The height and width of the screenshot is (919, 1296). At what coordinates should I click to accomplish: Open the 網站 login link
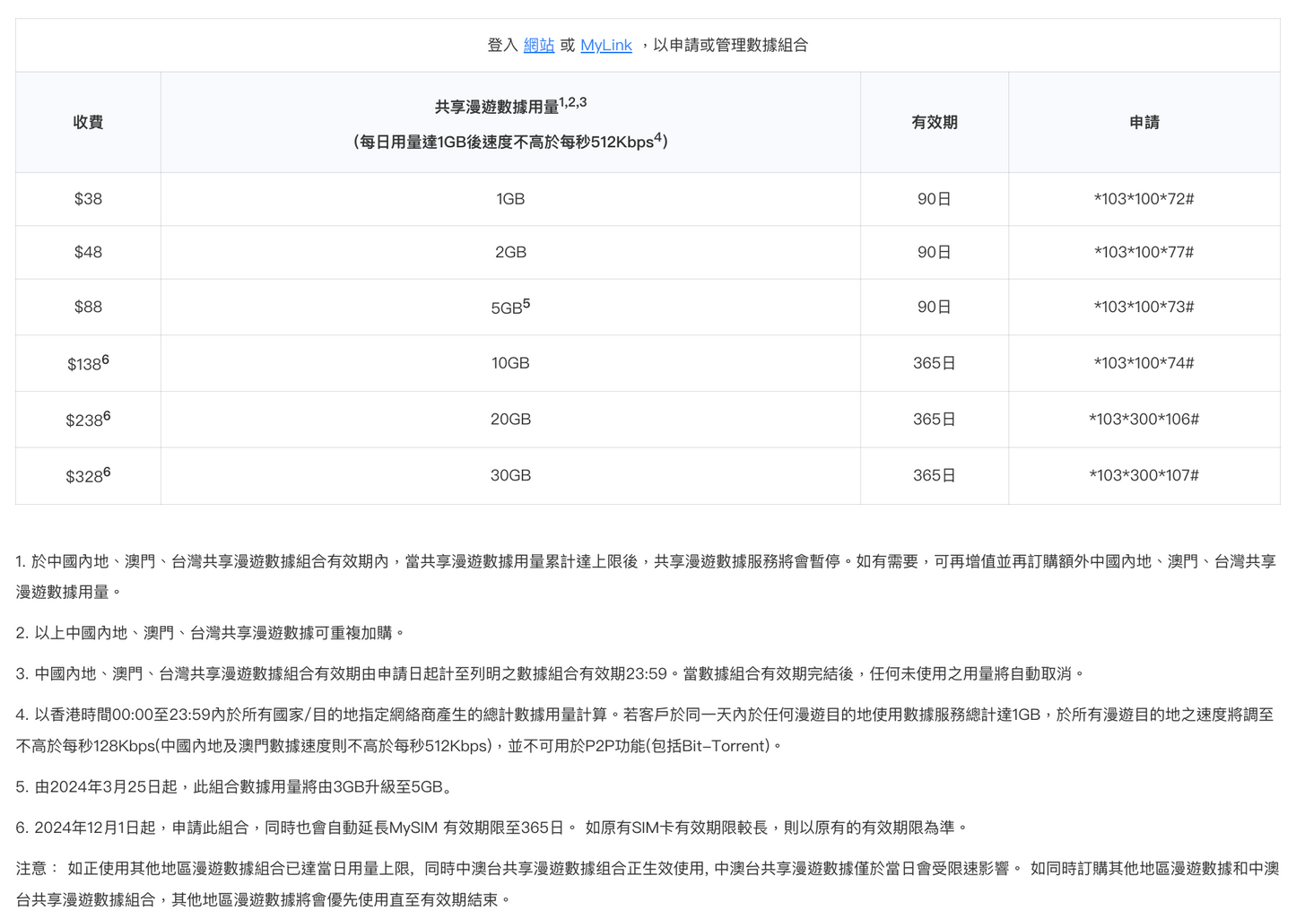[x=539, y=45]
